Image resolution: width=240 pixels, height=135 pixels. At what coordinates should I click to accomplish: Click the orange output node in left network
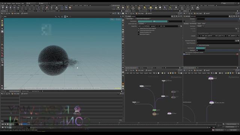(154, 114)
